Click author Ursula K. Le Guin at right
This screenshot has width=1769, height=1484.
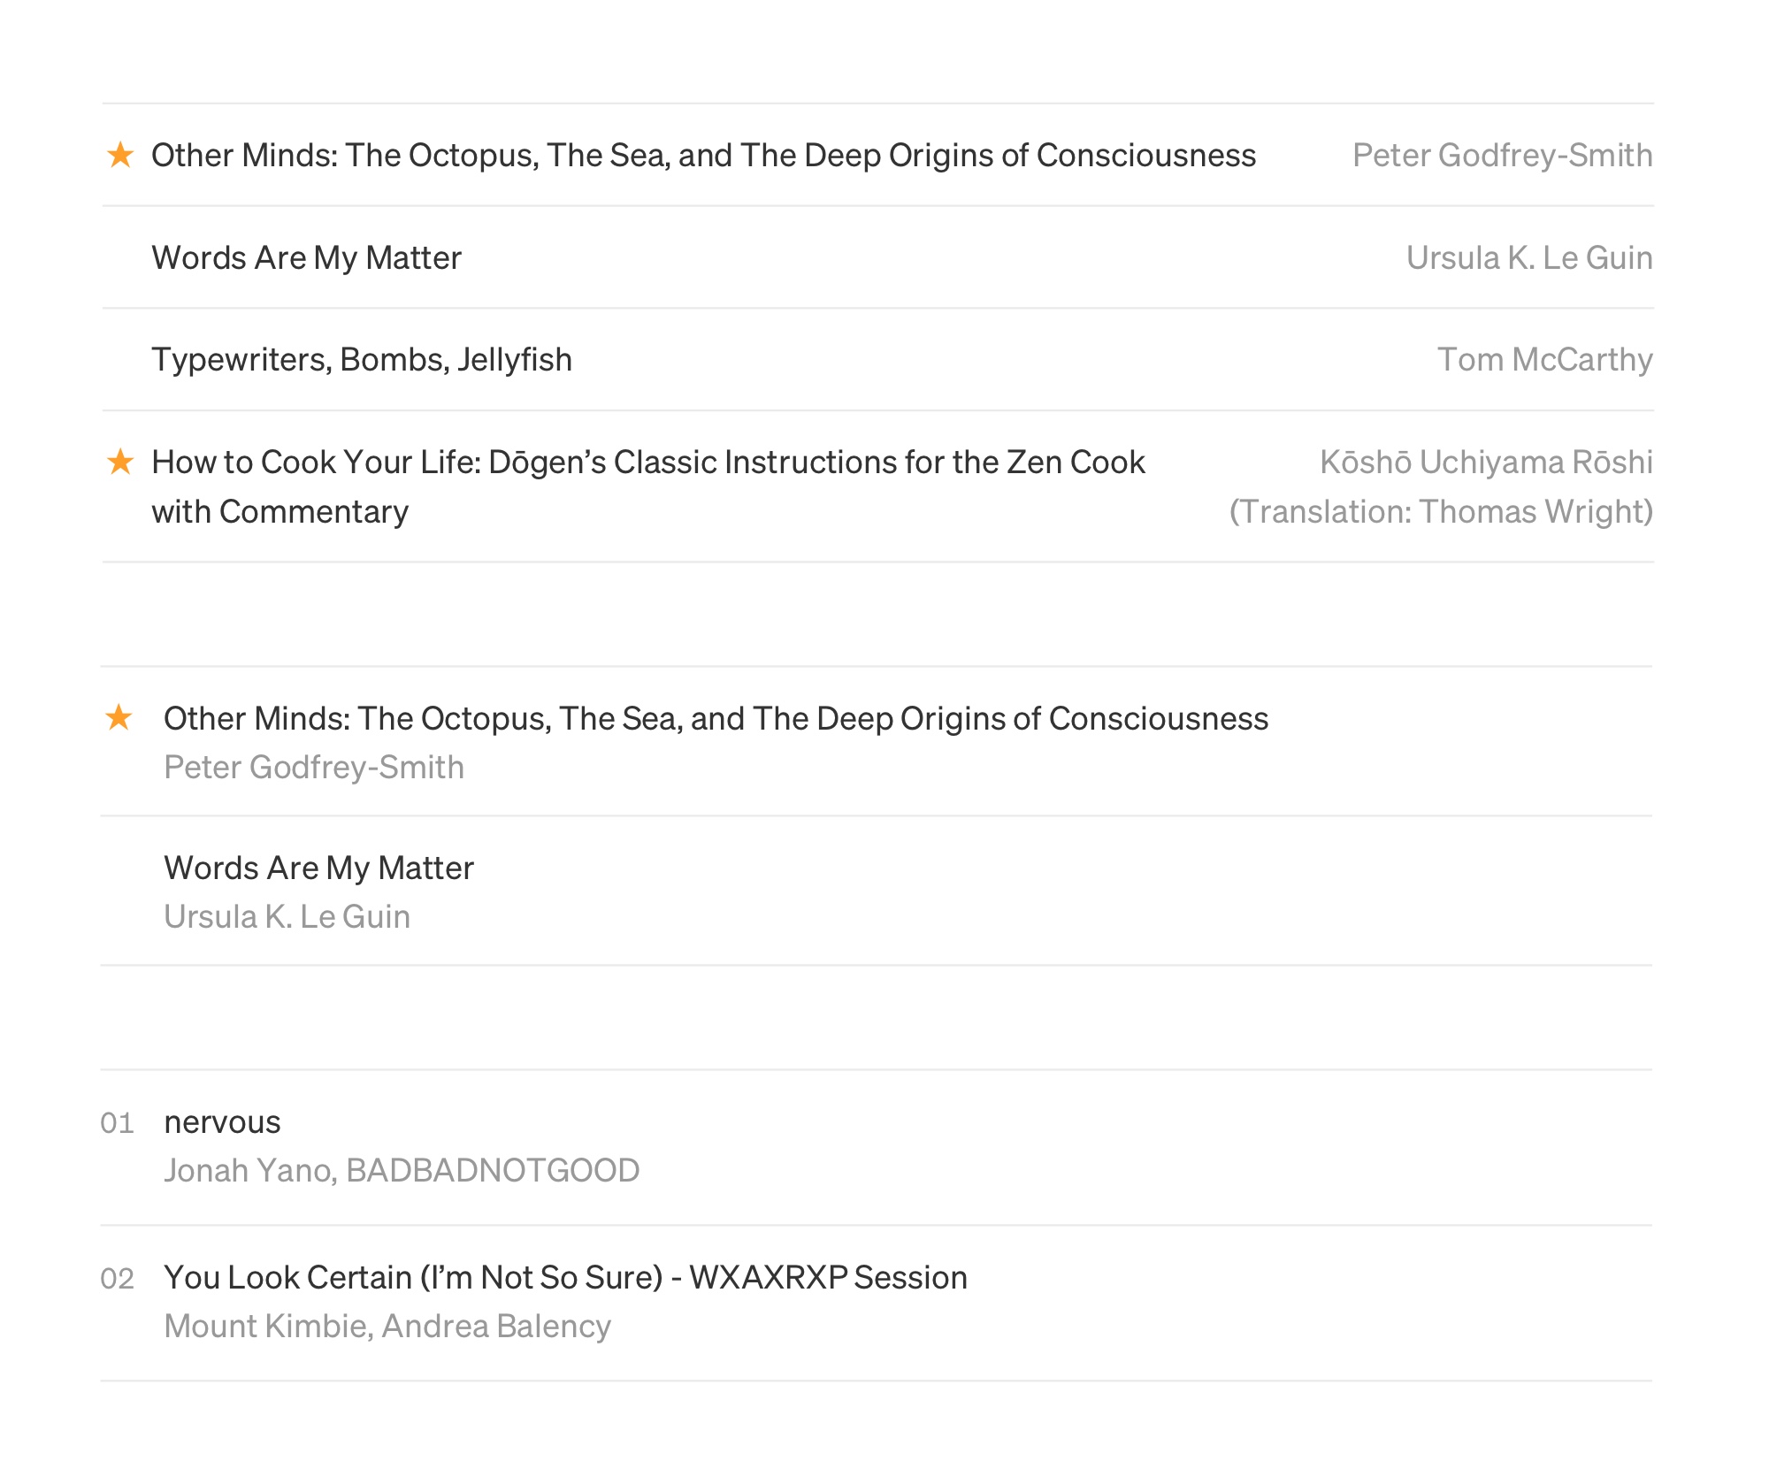pyautogui.click(x=1529, y=257)
